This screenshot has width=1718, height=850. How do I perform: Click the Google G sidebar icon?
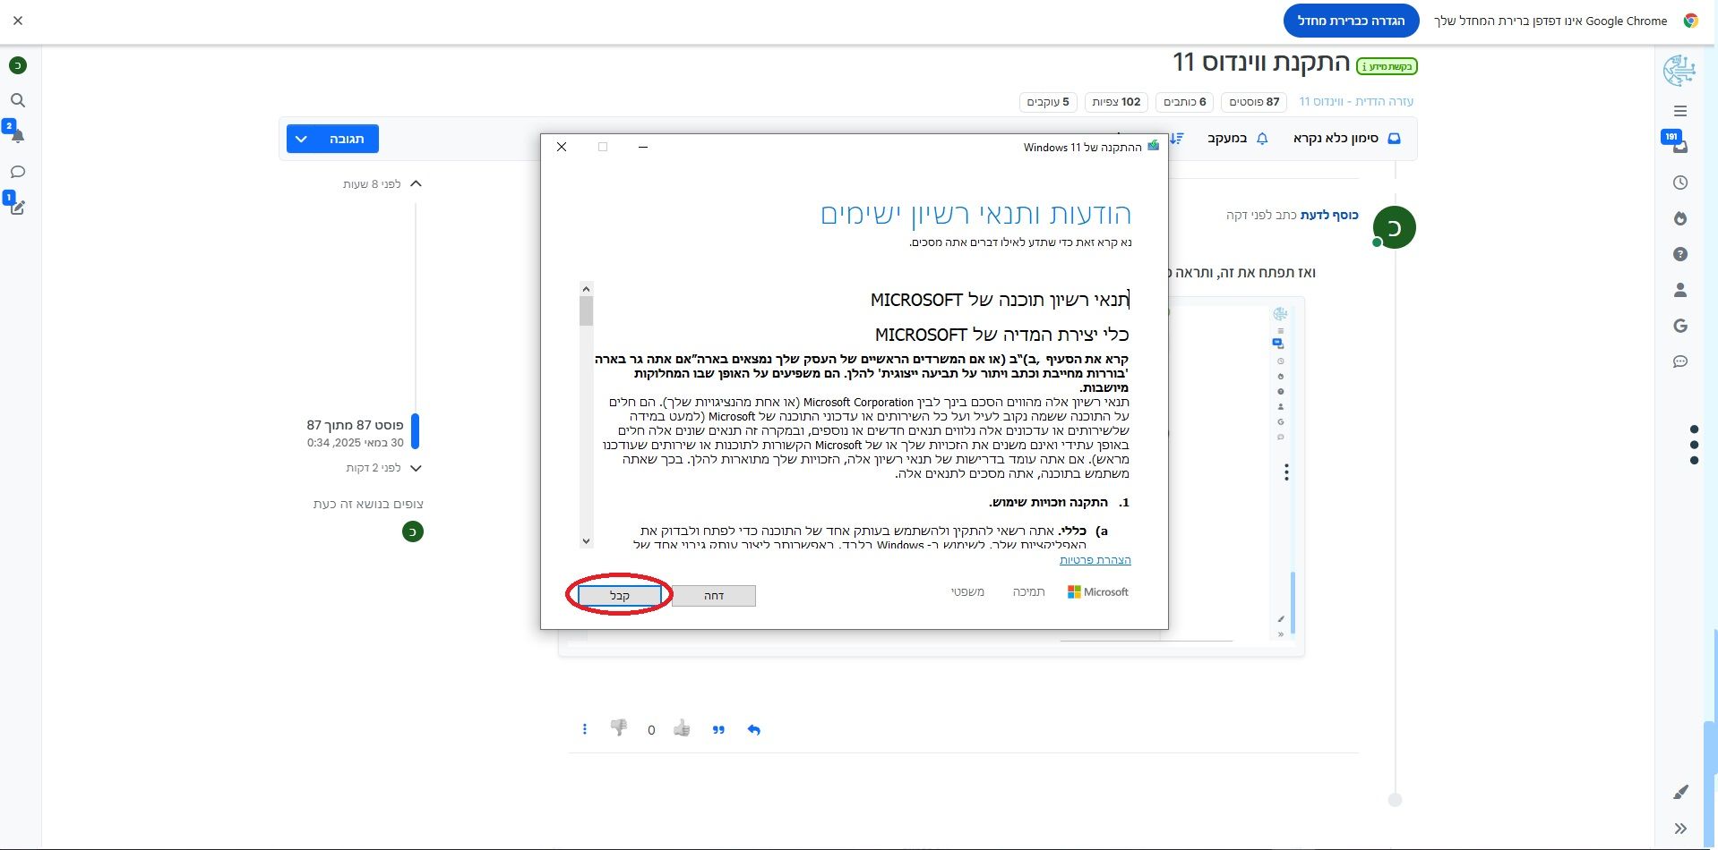click(1680, 326)
